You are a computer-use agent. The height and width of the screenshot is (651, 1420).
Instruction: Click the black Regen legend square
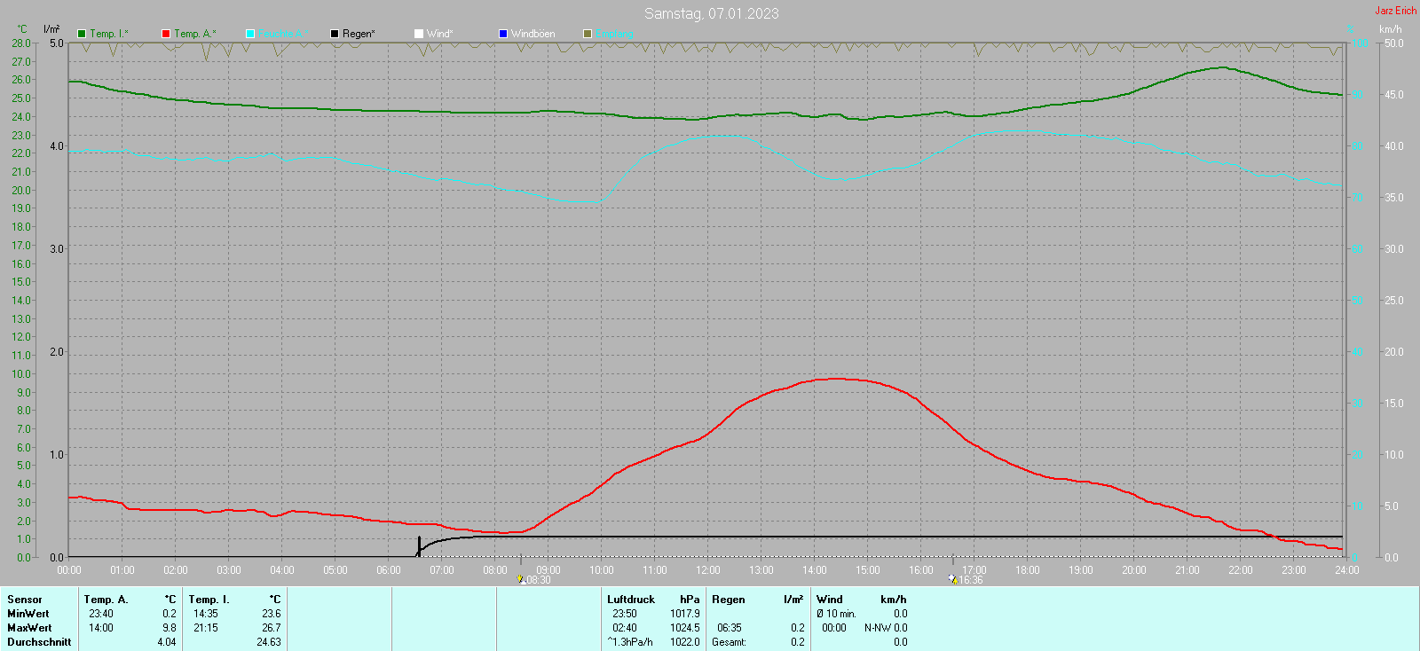coord(335,34)
